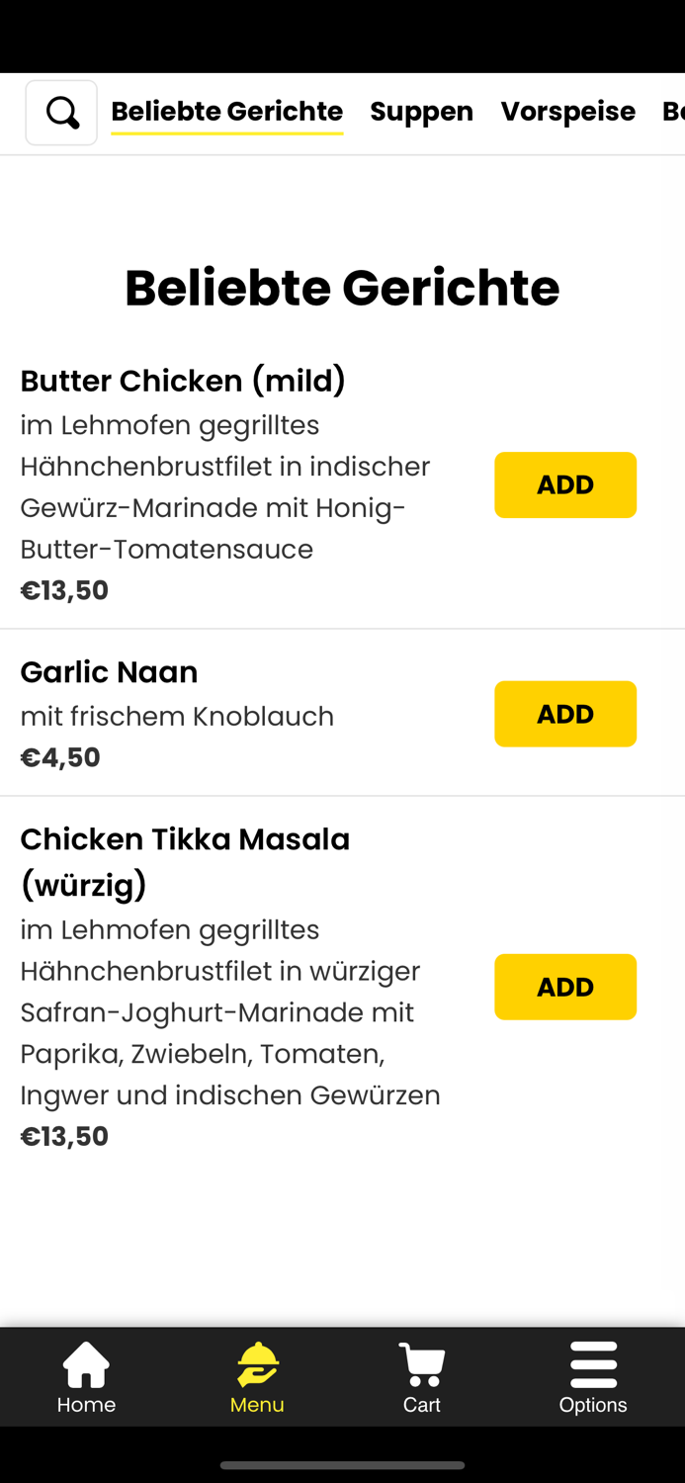Open the partially visible rightmost category tab
The height and width of the screenshot is (1483, 685).
[x=673, y=112]
